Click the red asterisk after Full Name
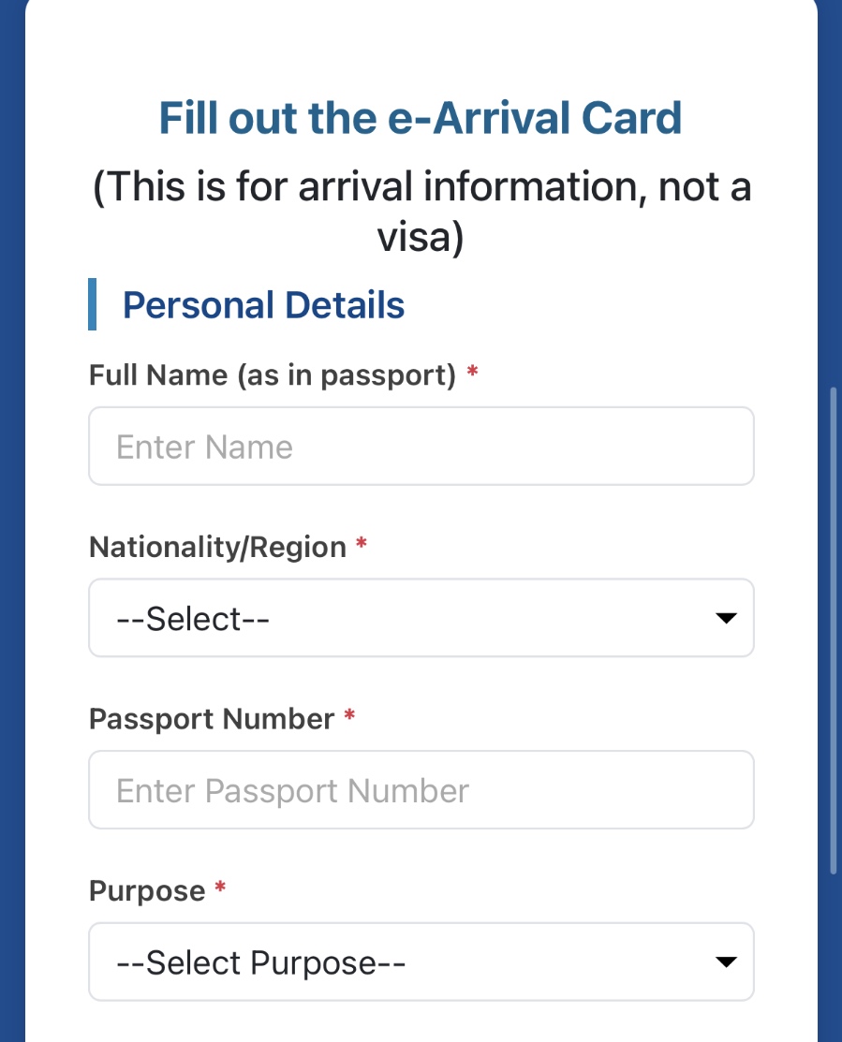Screen dimensions: 842x1042 (473, 374)
